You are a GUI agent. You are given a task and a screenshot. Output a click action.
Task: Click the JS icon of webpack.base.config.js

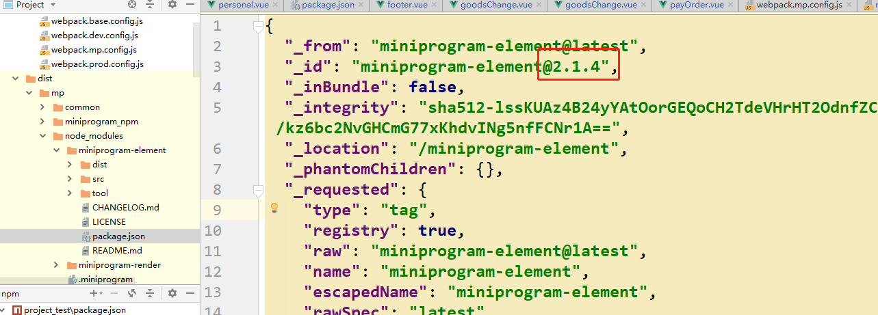(x=44, y=21)
